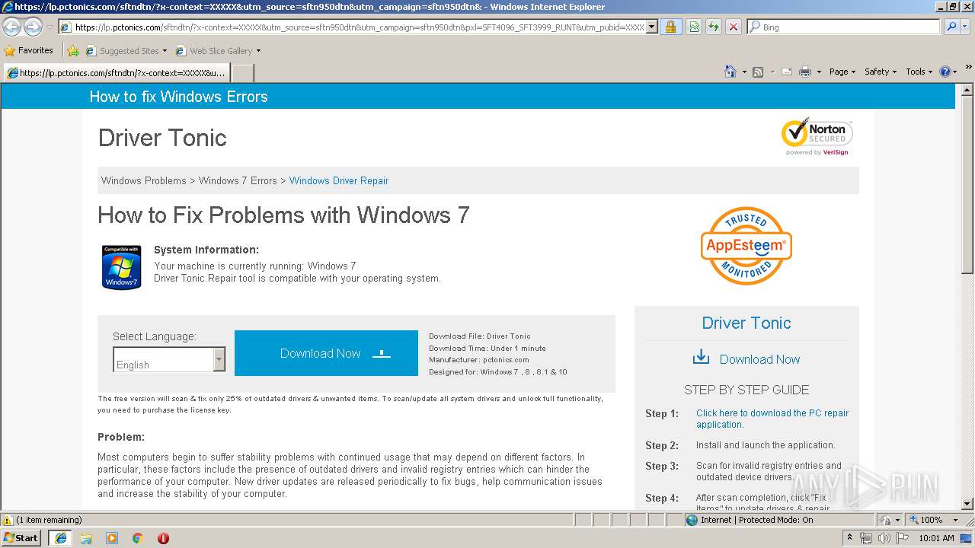Open the Tools menu
975x548 pixels.
pos(919,72)
